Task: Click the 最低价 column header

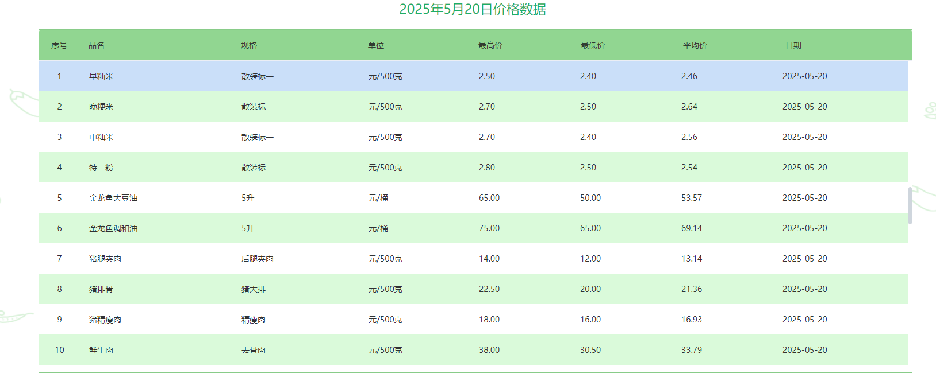Action: click(592, 45)
